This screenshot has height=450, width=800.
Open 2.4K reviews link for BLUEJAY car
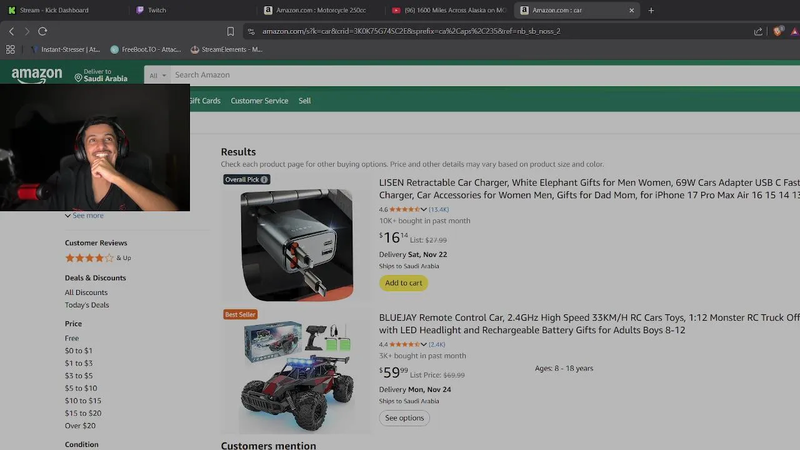437,344
